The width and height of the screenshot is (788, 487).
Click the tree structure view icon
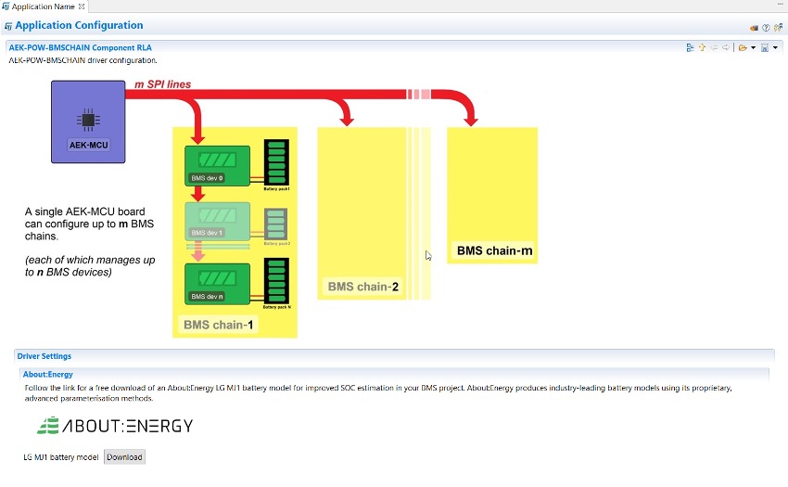(691, 47)
